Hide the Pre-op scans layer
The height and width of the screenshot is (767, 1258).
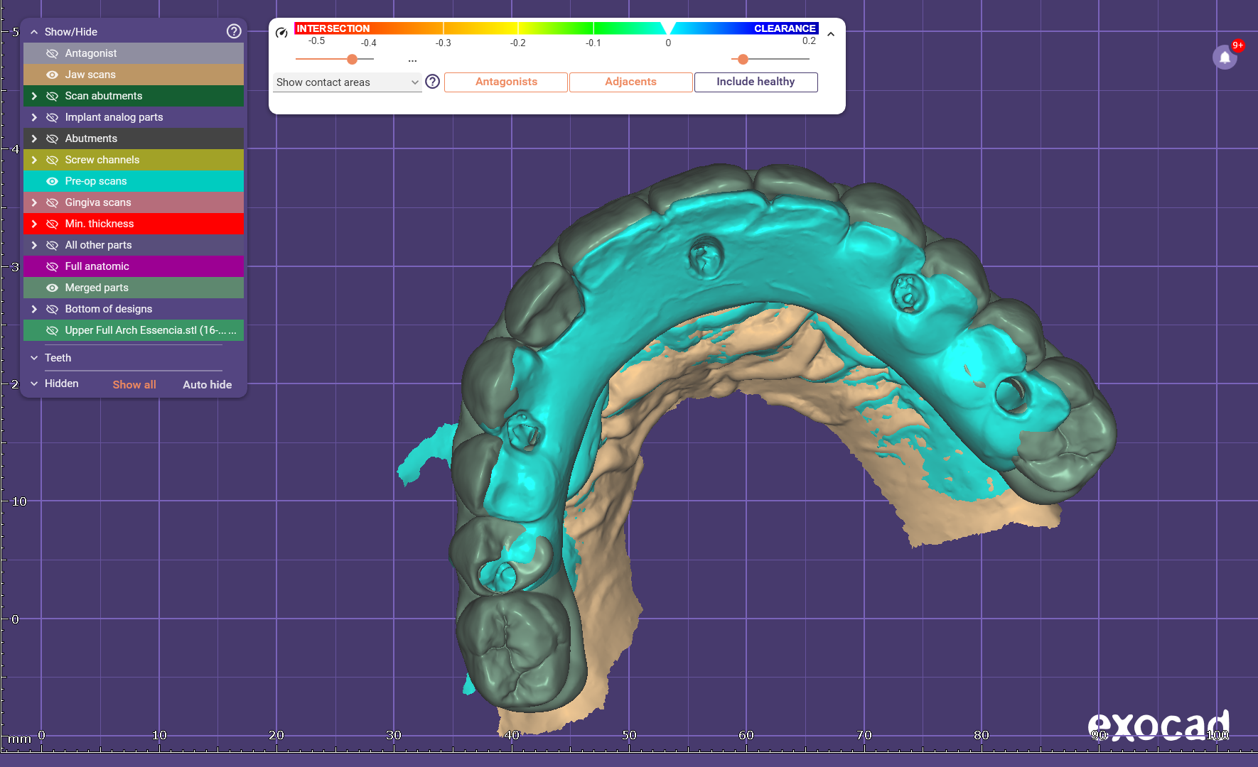52,181
